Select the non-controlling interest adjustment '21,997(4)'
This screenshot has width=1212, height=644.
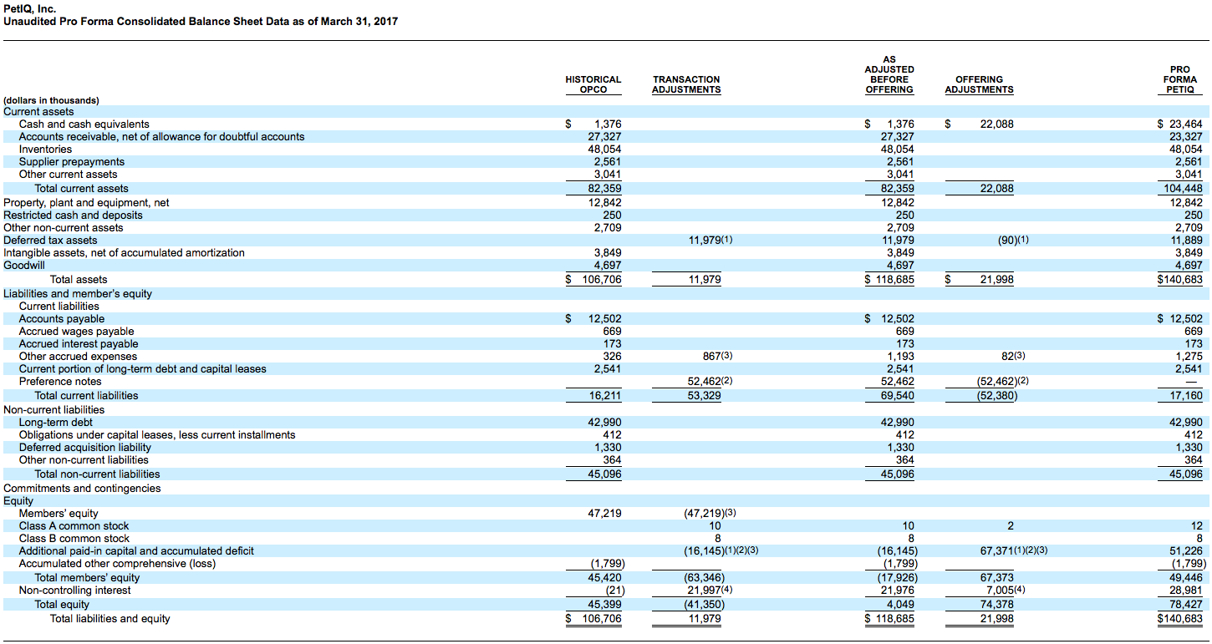[x=710, y=590]
